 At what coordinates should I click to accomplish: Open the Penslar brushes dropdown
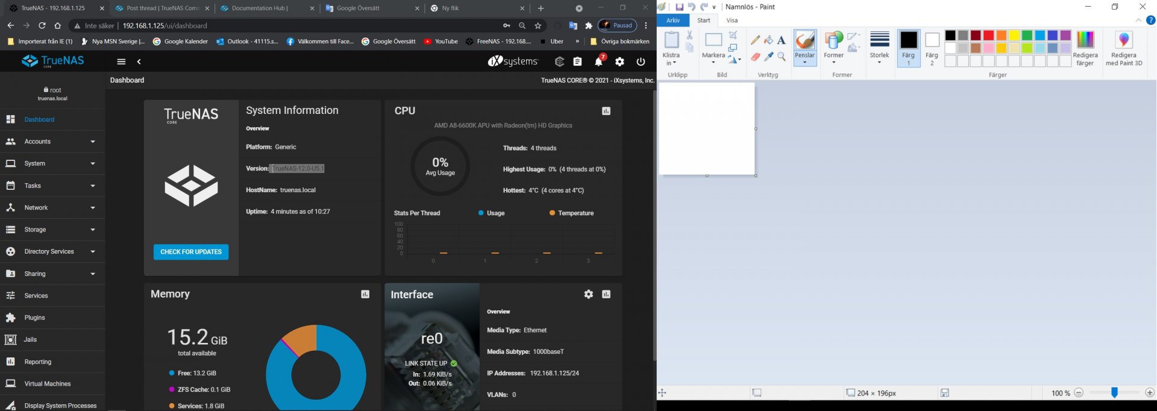(804, 58)
